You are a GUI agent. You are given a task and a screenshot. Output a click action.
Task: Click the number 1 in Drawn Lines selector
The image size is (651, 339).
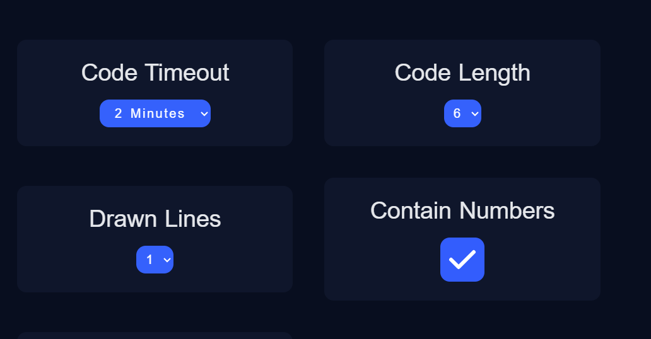point(150,260)
